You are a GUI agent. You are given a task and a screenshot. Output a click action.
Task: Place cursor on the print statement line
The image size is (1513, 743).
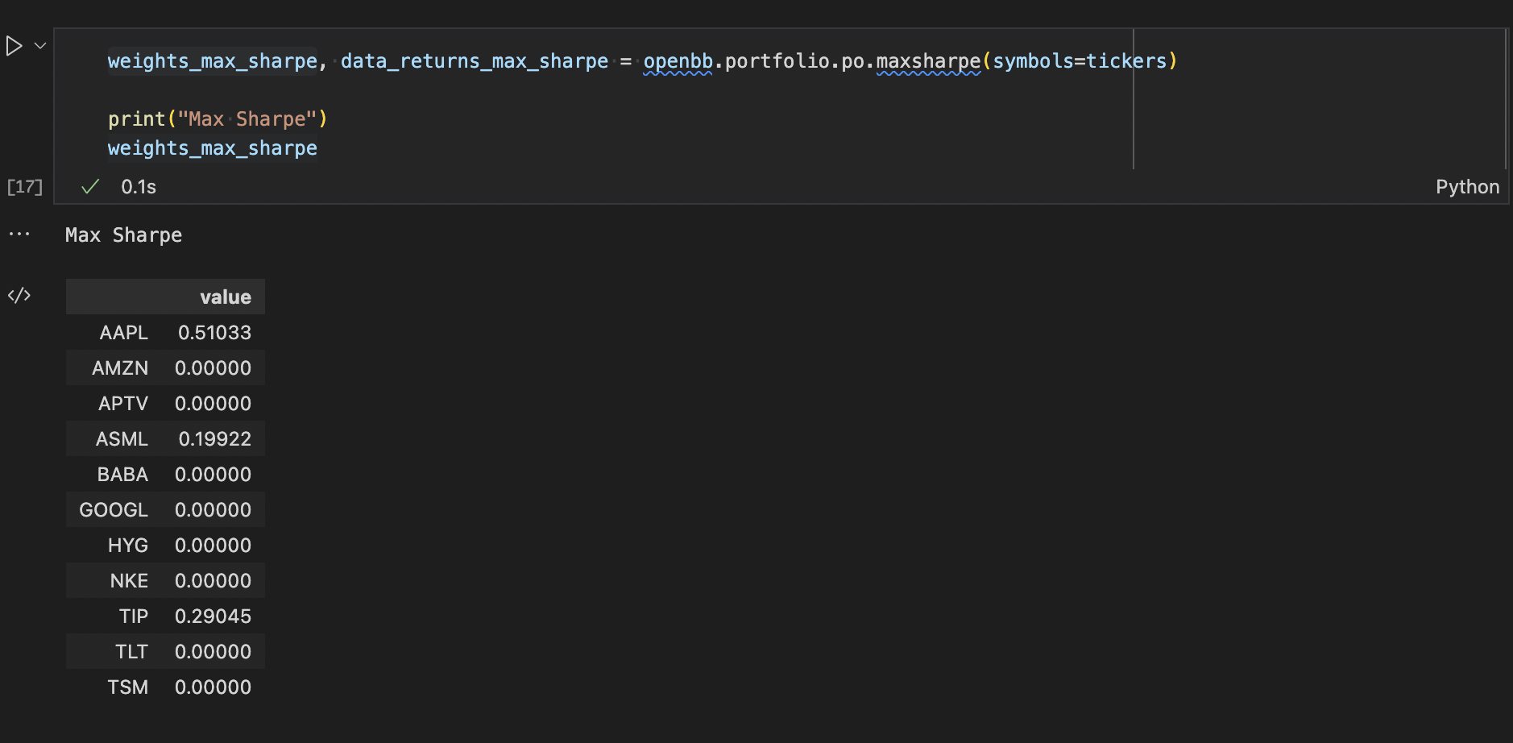[218, 118]
